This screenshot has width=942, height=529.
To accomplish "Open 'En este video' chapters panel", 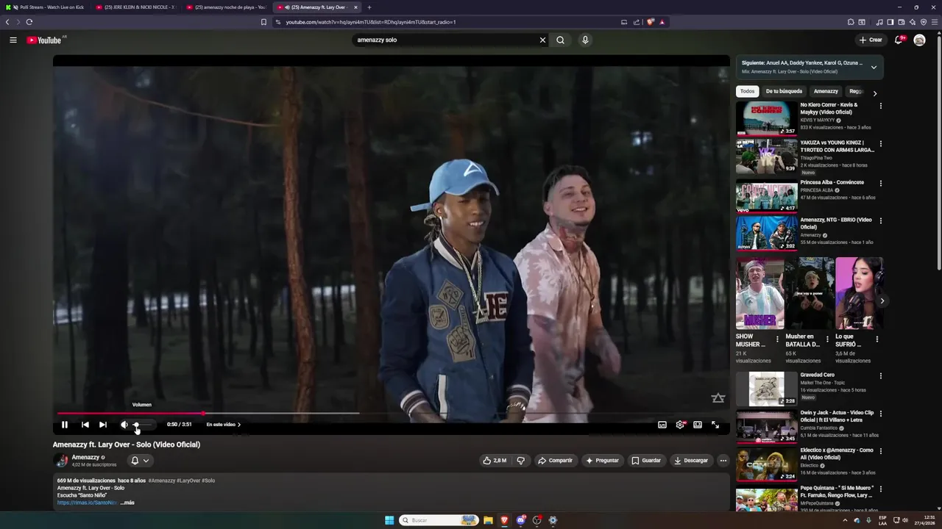I will click(224, 425).
